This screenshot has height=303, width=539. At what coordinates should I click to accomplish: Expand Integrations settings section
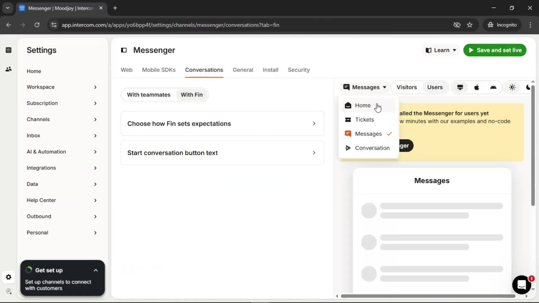pyautogui.click(x=62, y=168)
